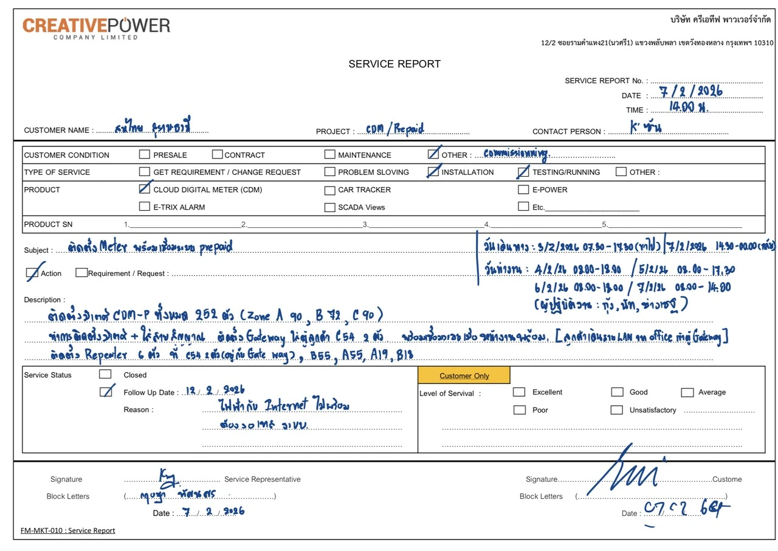Select the Unsatisfactory rating checkbox
Viewport: 778px width, 551px height.
pos(616,410)
